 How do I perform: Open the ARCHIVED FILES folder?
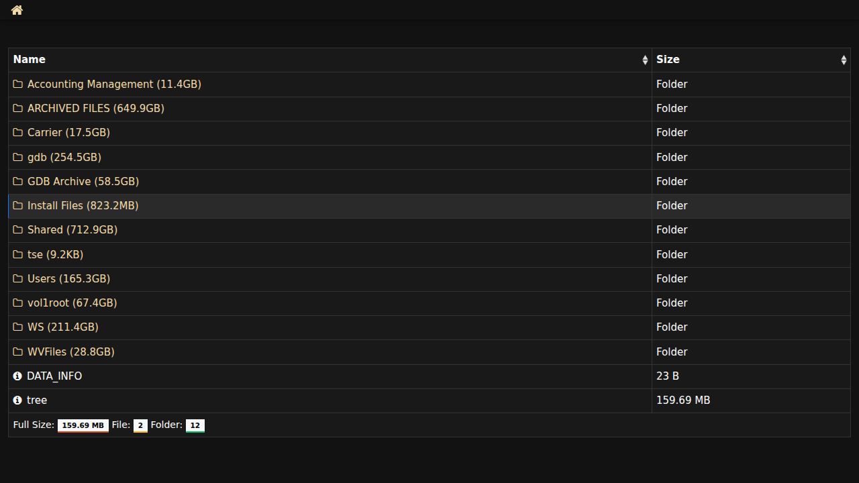click(x=95, y=109)
